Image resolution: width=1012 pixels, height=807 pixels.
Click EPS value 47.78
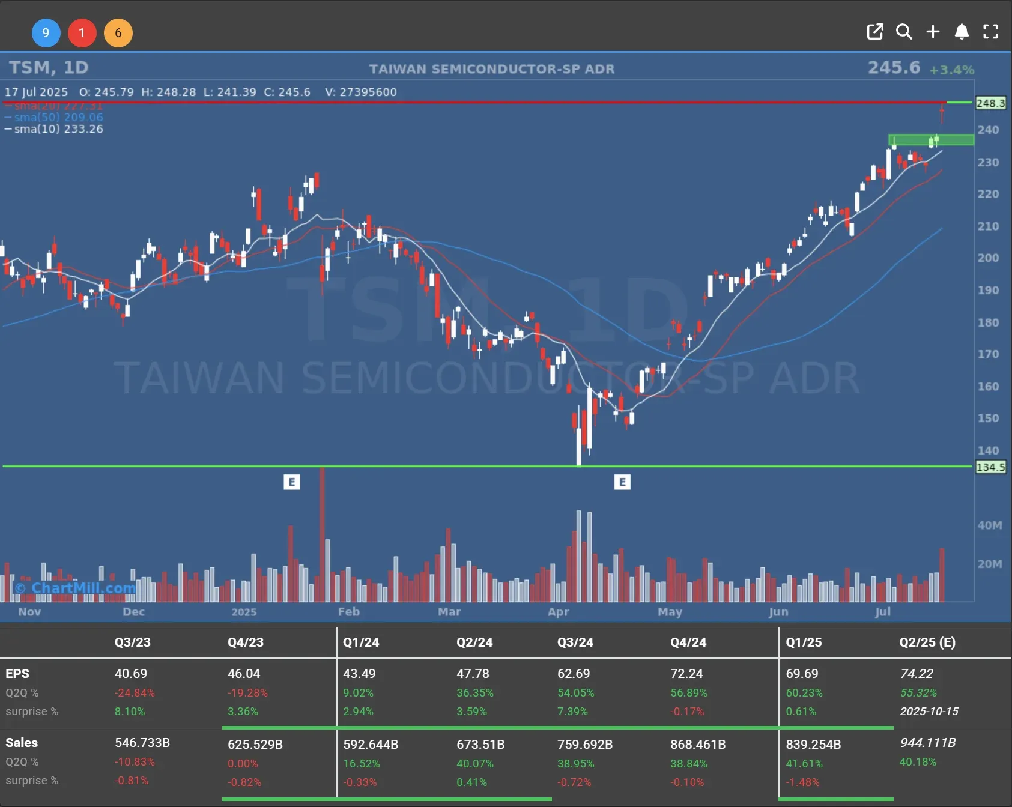tap(473, 674)
